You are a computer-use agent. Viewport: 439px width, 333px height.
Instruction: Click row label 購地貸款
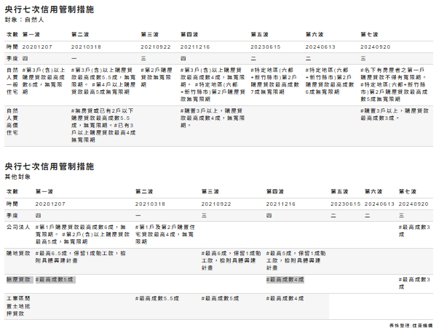pyautogui.click(x=18, y=253)
